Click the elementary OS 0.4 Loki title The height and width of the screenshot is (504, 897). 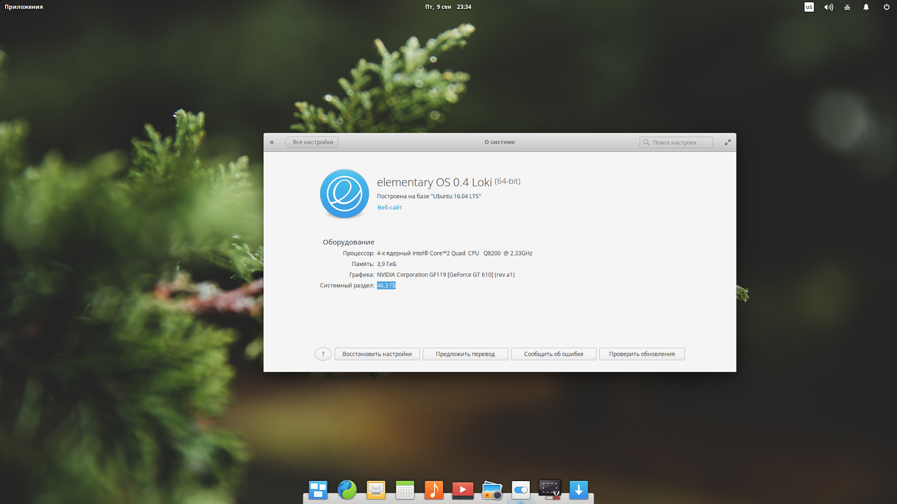(434, 183)
